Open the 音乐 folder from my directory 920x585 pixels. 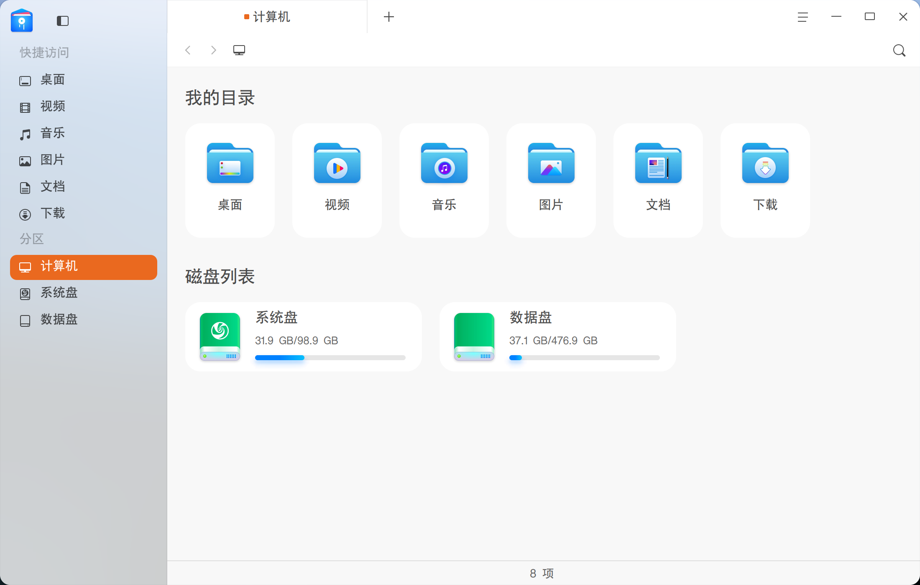point(444,180)
